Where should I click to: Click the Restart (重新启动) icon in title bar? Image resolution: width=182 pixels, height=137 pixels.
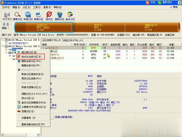click(159, 3)
